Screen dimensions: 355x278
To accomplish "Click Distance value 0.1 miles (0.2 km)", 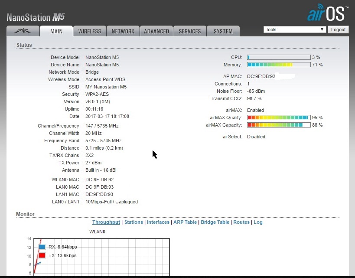I will tap(104, 148).
